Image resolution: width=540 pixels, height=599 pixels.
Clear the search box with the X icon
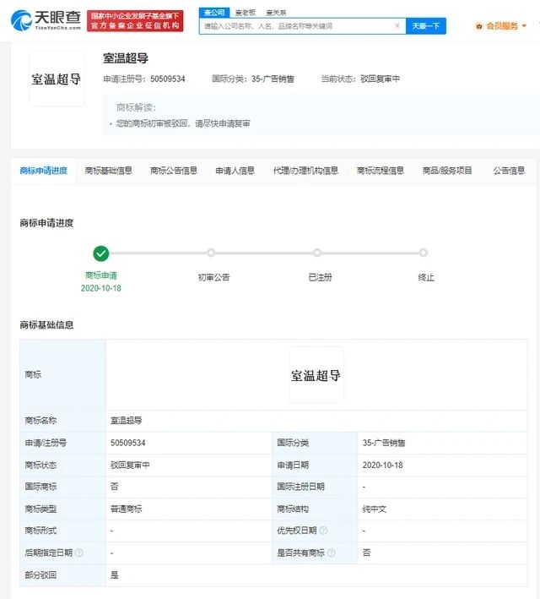pyautogui.click(x=397, y=25)
